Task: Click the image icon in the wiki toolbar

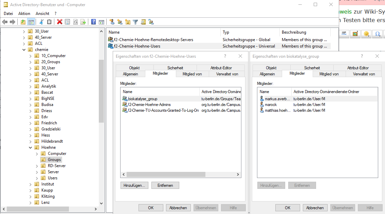Action: point(355,34)
